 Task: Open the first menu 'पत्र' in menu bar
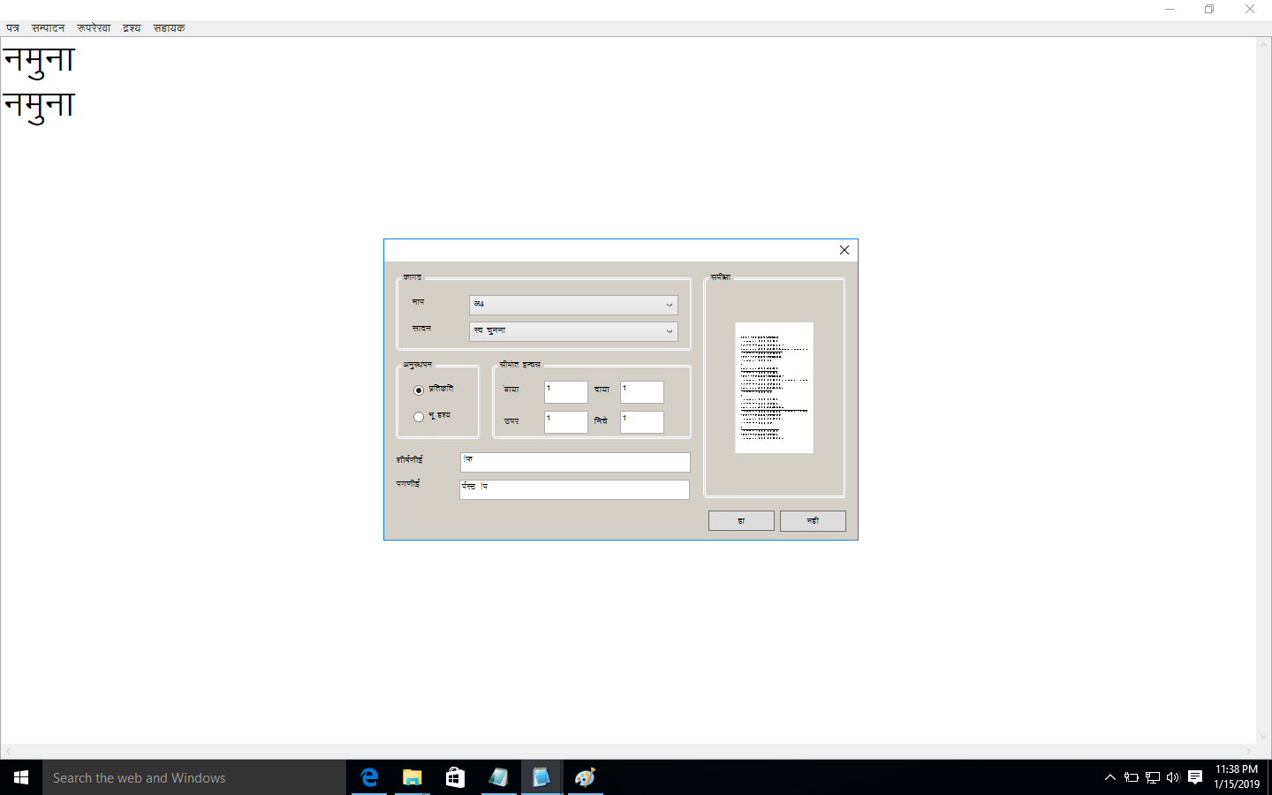click(13, 28)
